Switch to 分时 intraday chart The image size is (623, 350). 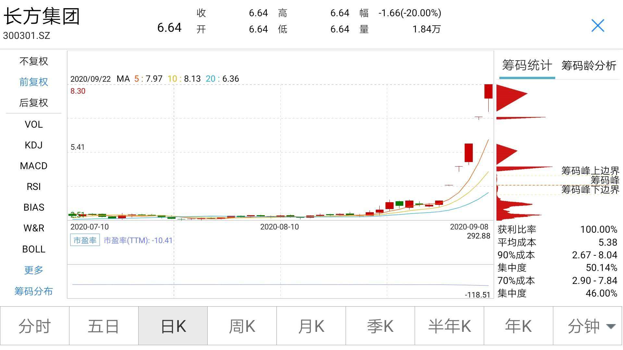35,326
